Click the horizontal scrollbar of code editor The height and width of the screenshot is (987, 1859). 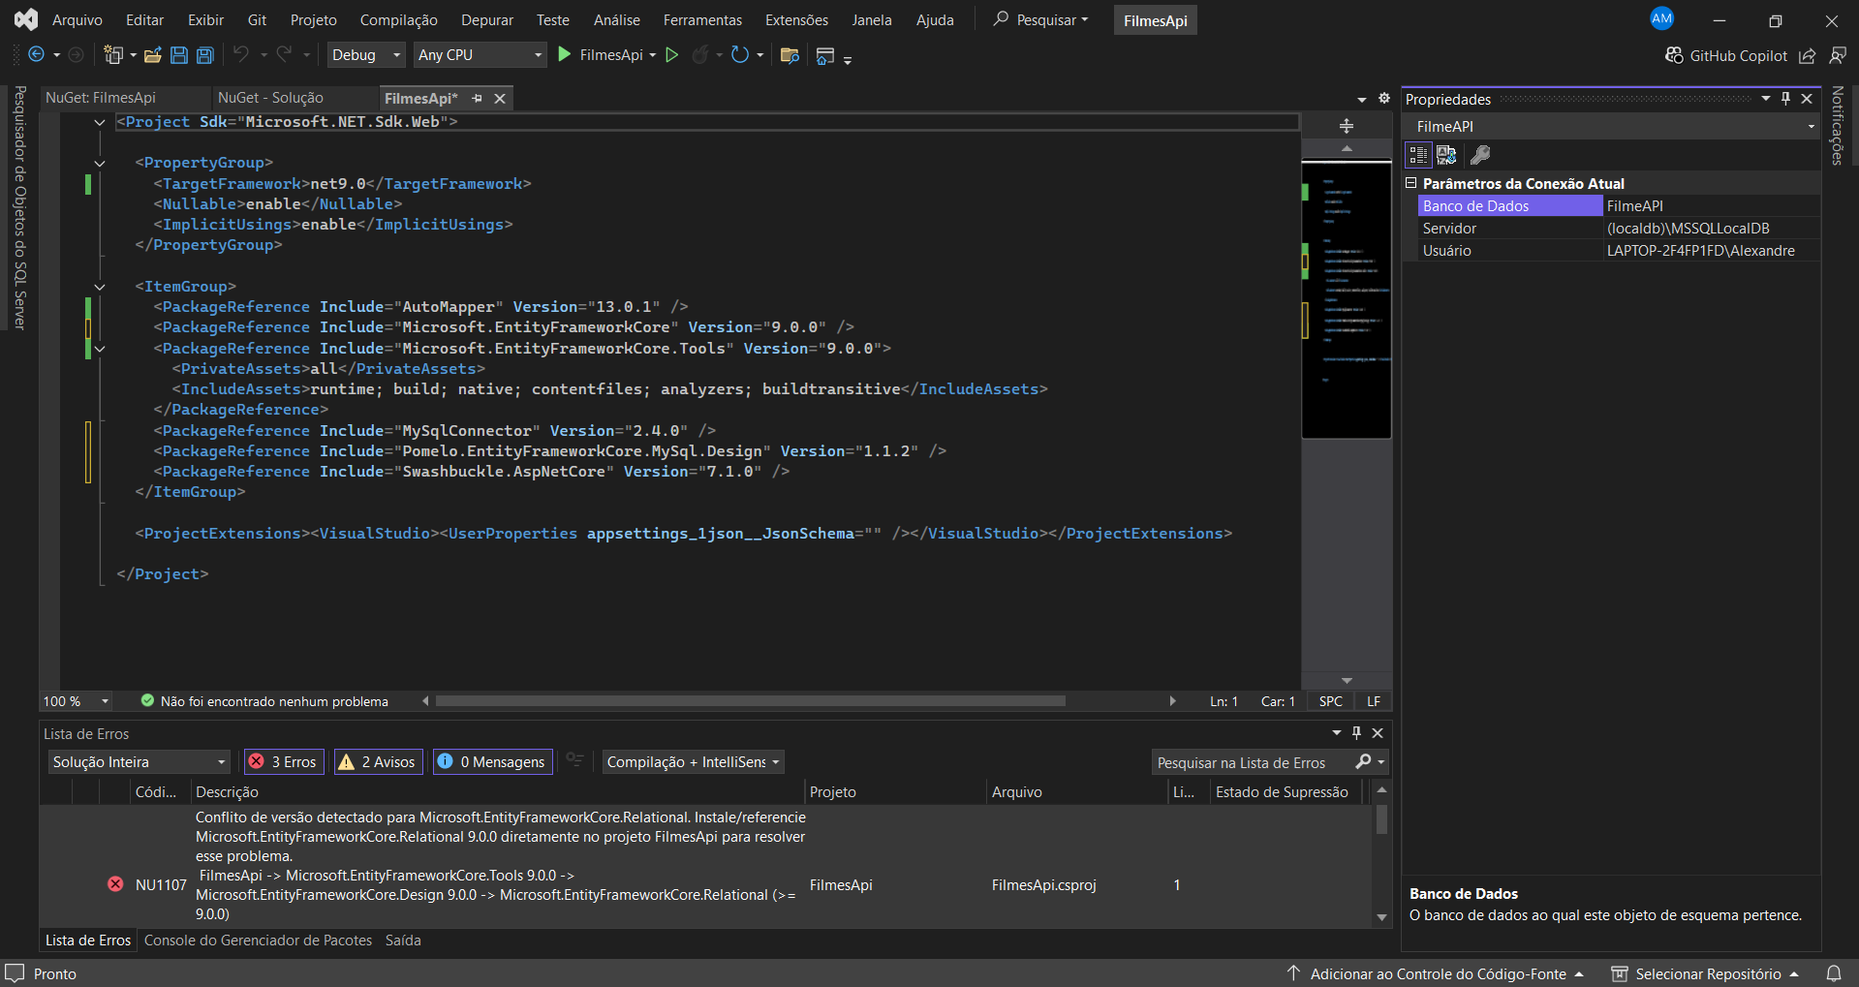pyautogui.click(x=751, y=701)
